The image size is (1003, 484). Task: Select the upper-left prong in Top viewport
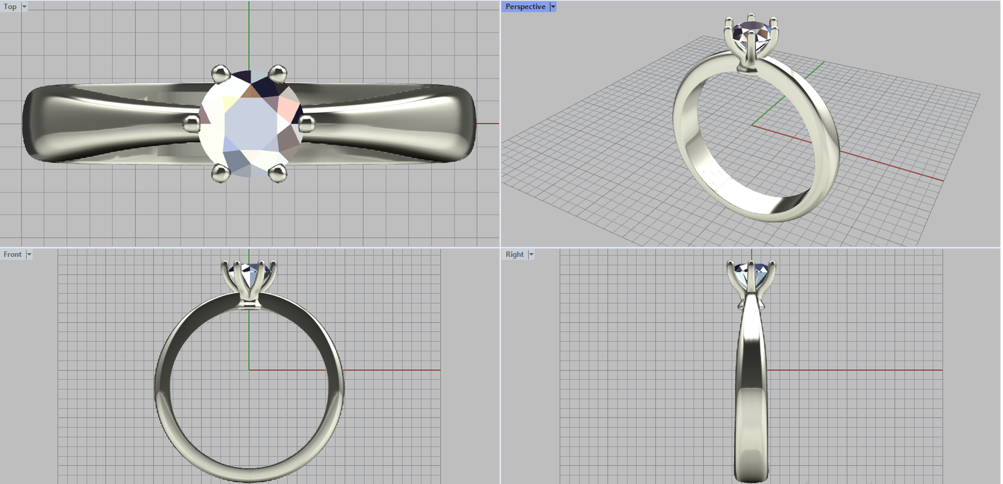point(219,74)
